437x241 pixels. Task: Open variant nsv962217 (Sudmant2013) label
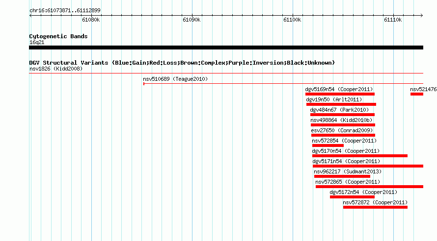pos(348,171)
